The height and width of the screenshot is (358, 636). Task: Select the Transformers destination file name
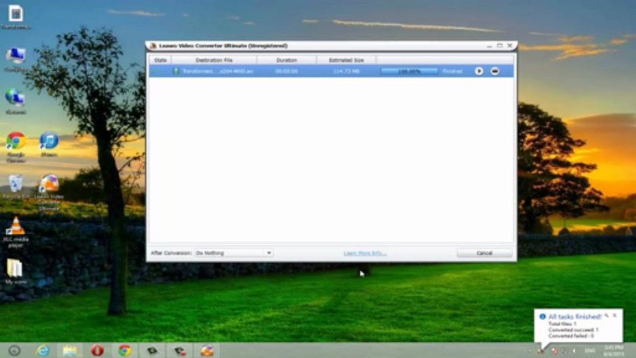point(218,71)
